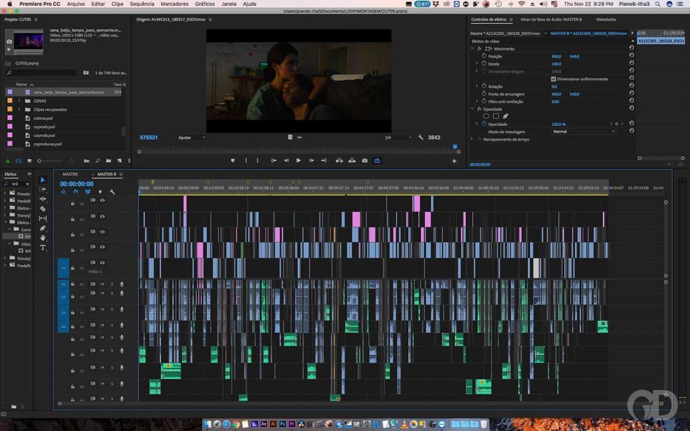Mute audio track A1
Viewport: 690px width, 431px height.
pyautogui.click(x=102, y=284)
